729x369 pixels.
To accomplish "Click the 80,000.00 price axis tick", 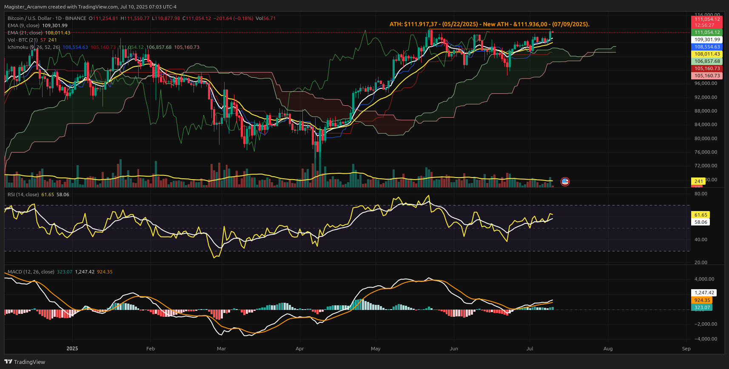I will pyautogui.click(x=706, y=139).
